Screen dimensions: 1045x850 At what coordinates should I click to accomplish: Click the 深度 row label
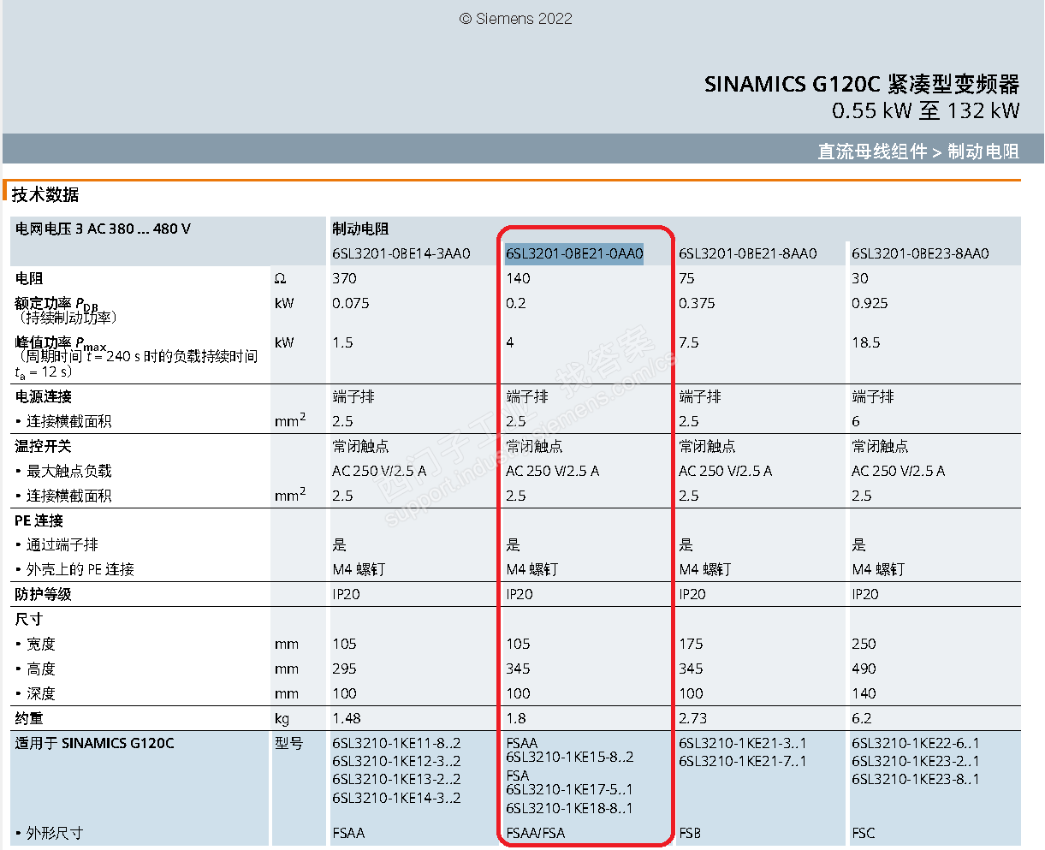click(x=40, y=693)
